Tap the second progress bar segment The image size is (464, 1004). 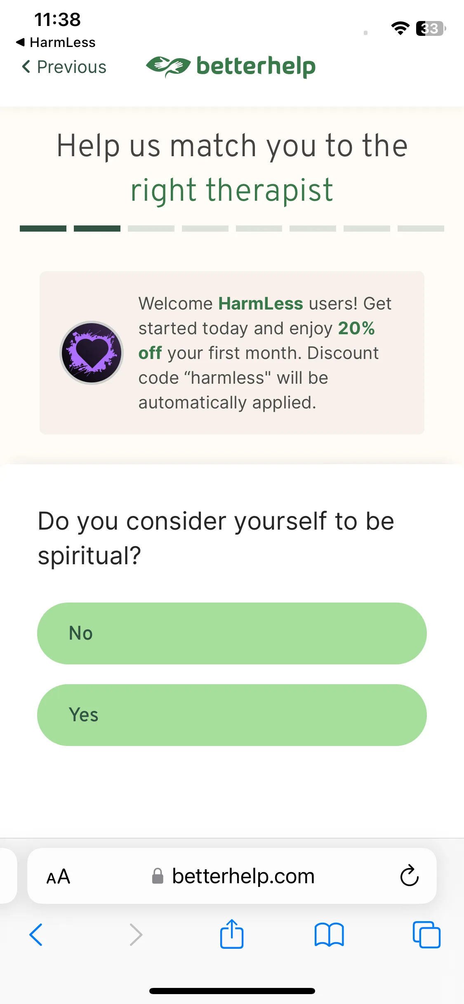pyautogui.click(x=97, y=228)
